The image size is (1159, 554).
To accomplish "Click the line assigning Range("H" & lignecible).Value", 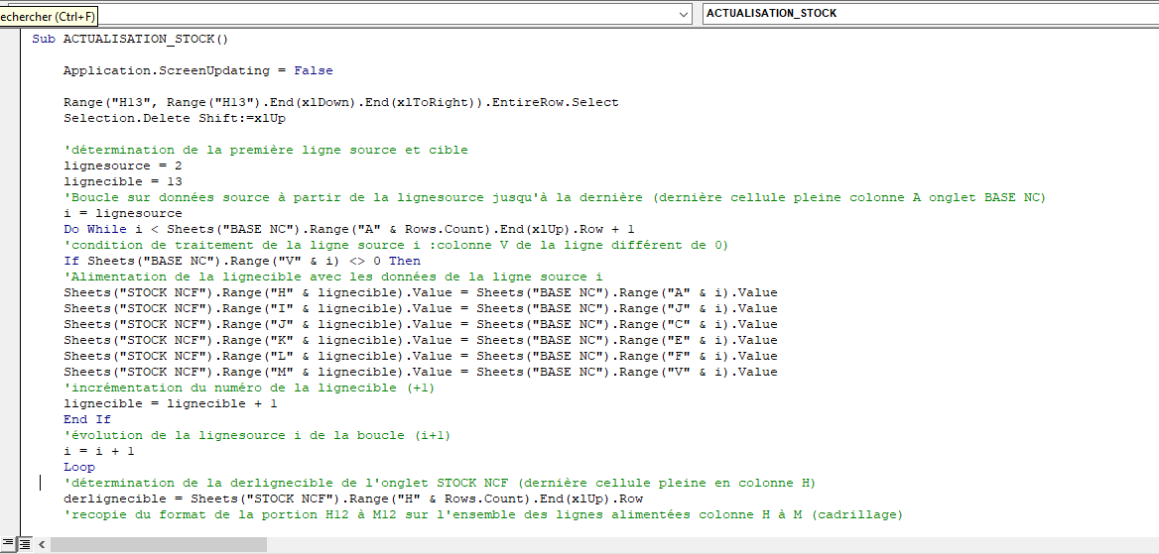I will click(421, 292).
